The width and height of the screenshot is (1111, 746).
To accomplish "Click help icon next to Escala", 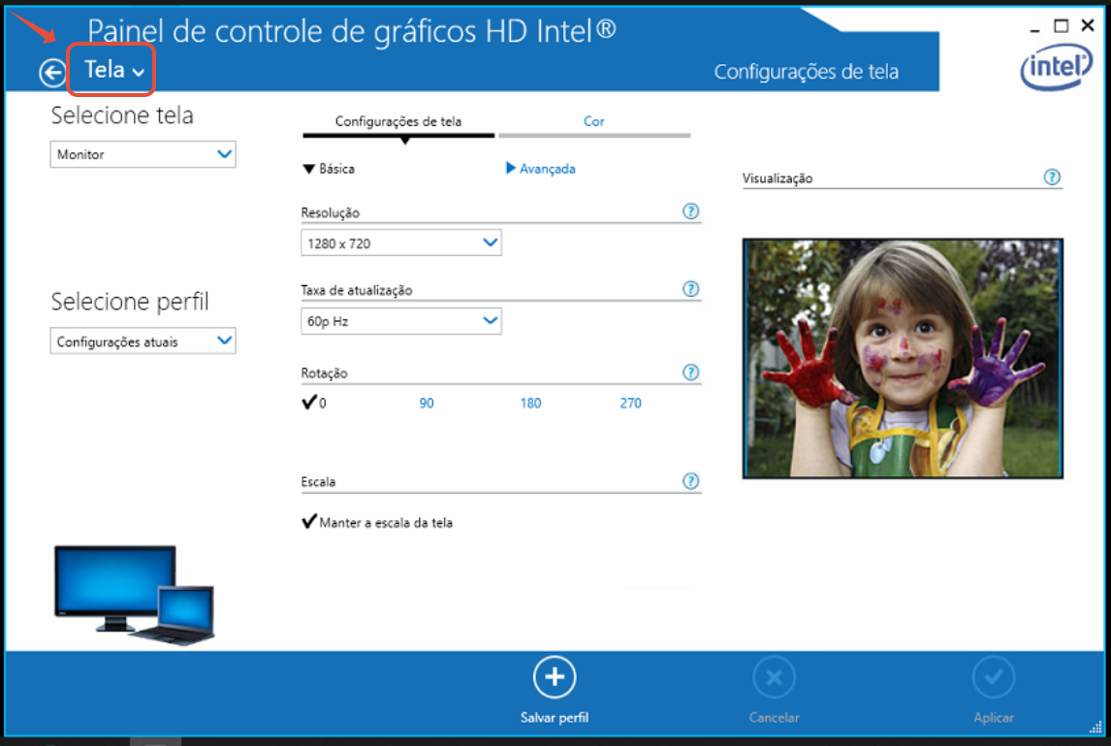I will coord(691,481).
